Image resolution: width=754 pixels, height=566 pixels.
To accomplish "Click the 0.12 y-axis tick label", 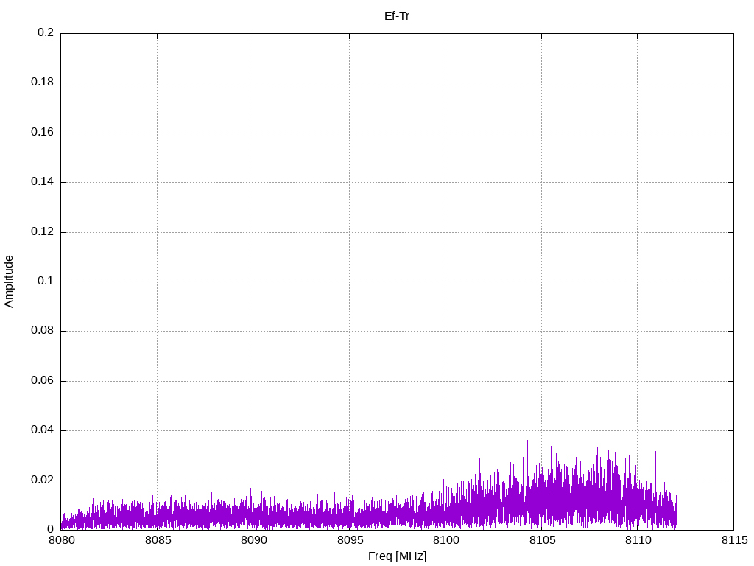I will tap(43, 232).
